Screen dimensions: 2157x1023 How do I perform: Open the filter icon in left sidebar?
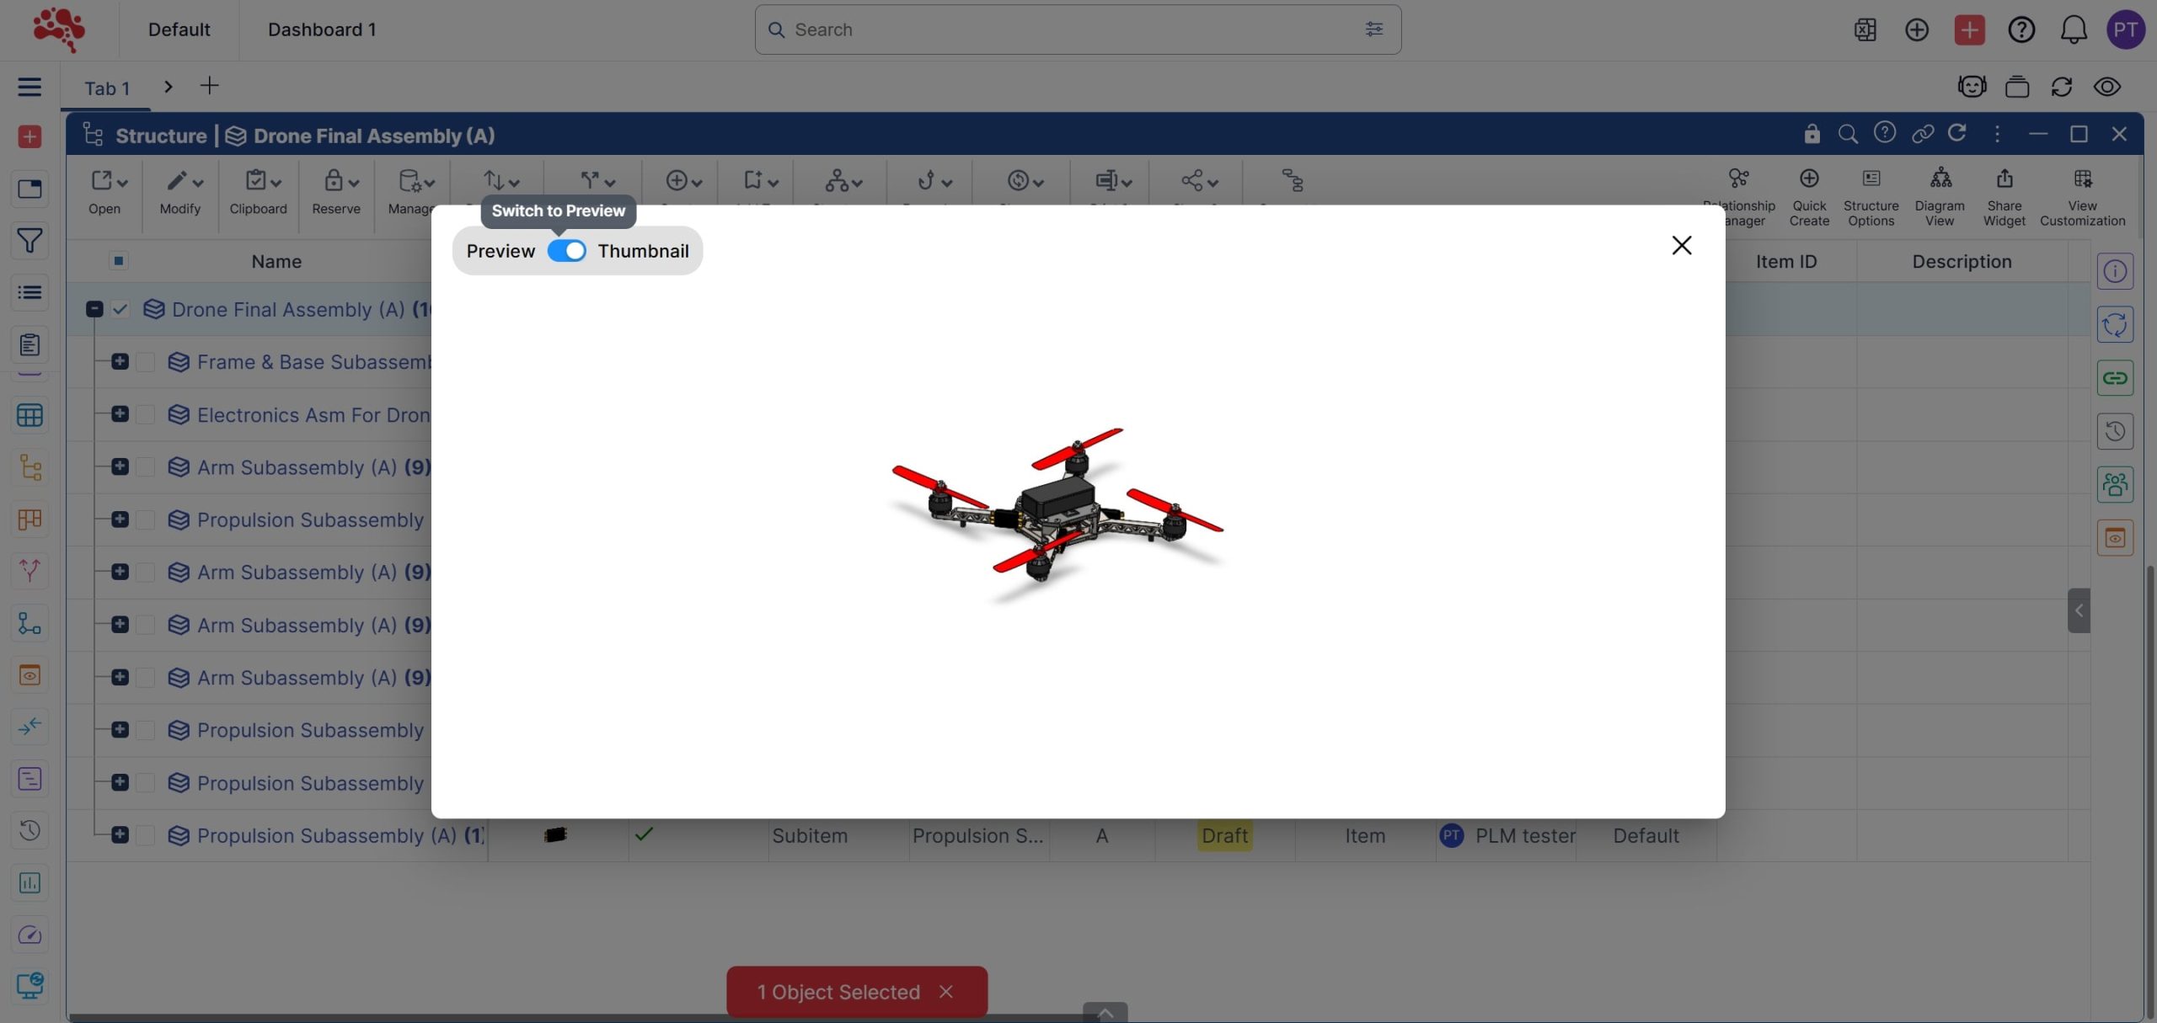(x=29, y=241)
